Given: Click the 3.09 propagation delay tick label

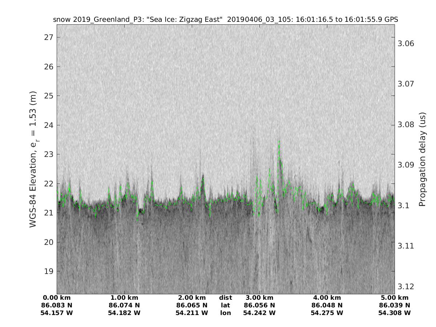Looking at the screenshot, I should click(406, 165).
